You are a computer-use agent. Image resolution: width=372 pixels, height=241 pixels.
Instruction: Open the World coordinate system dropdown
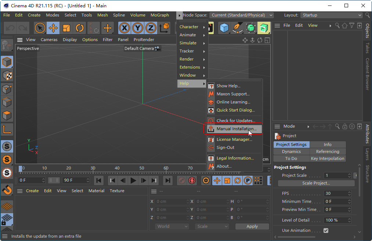point(172,226)
